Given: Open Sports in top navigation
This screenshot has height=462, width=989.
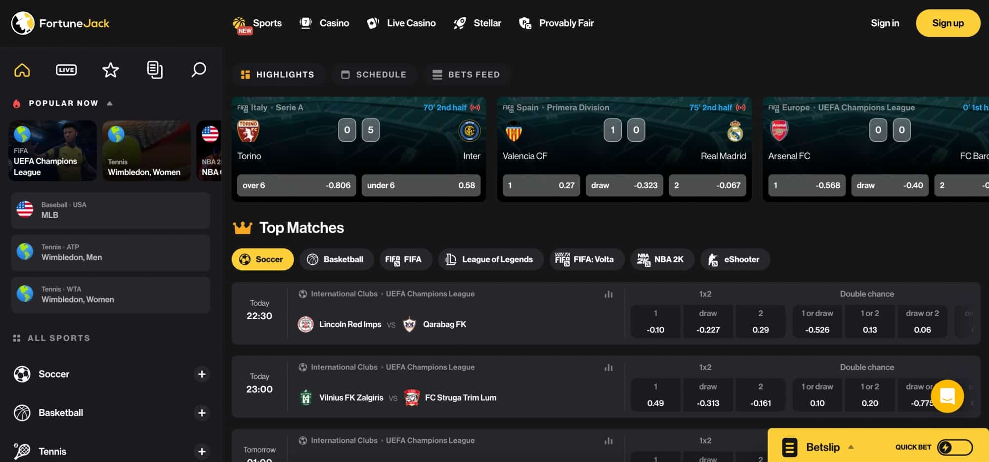Looking at the screenshot, I should click(257, 23).
